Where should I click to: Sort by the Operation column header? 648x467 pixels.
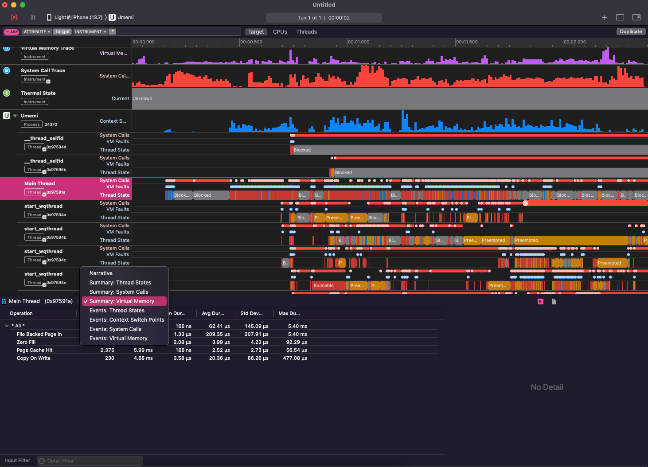click(21, 313)
